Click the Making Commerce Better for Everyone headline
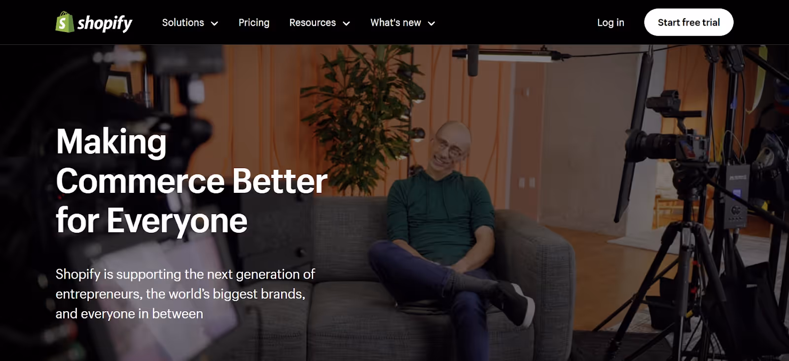This screenshot has width=789, height=361. 191,181
